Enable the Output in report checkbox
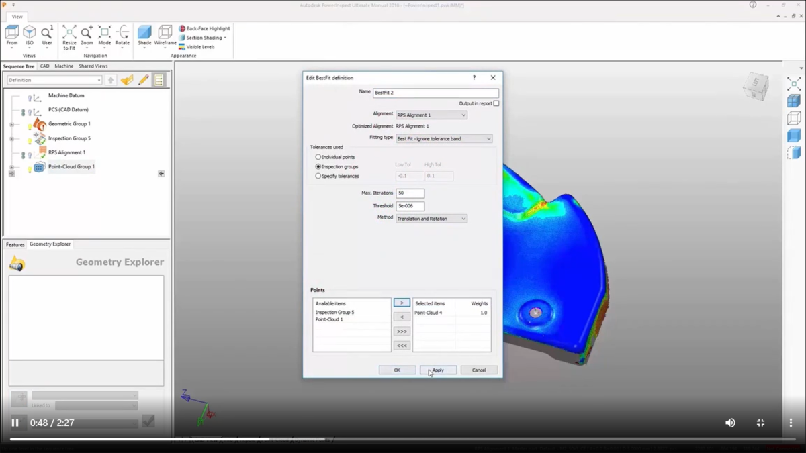 click(496, 103)
